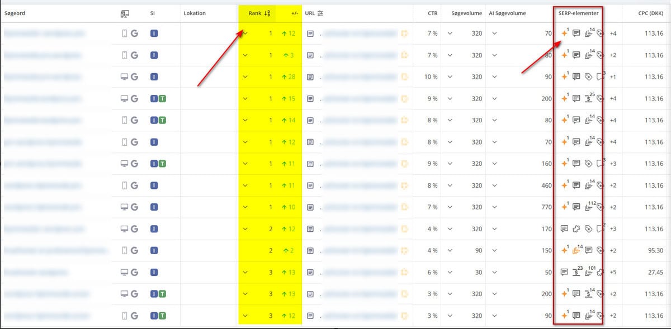Click the green T badge in the +15 row
671x329 pixels.
click(x=162, y=99)
